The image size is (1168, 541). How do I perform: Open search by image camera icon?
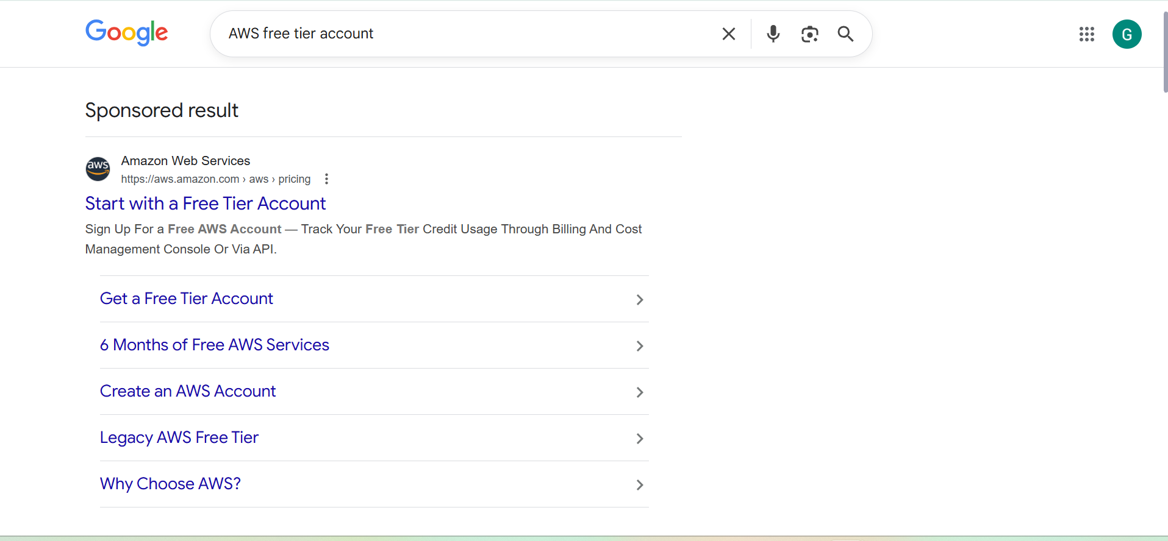click(809, 34)
